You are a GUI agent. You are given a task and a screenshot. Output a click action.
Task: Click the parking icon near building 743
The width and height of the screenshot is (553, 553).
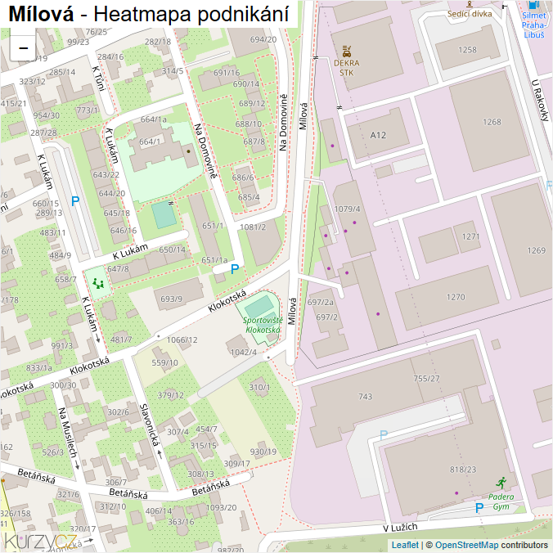(x=384, y=435)
